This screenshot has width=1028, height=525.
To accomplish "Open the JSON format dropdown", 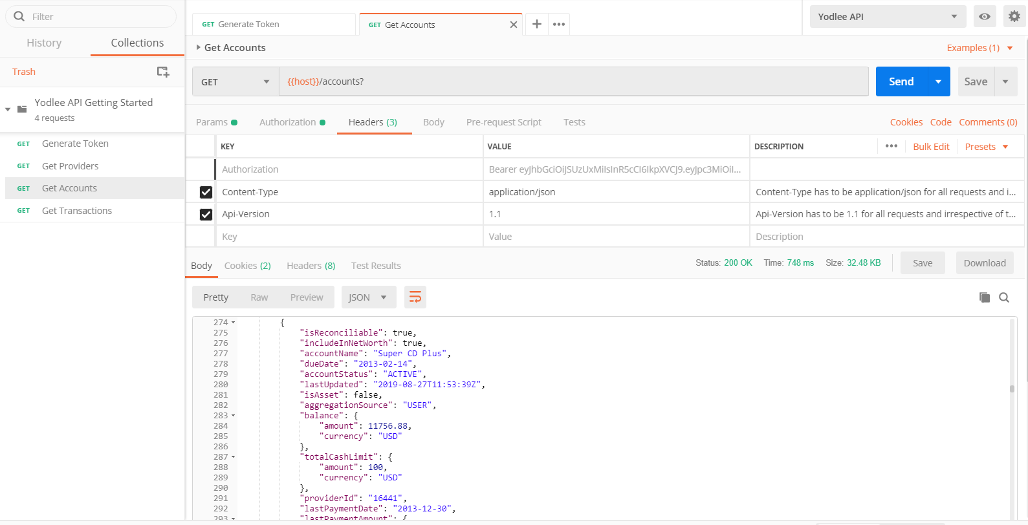I will click(367, 297).
